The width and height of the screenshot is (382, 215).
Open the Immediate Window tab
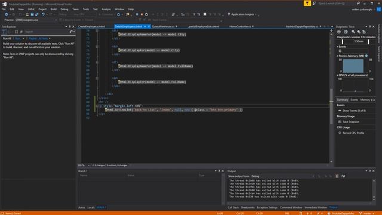(x=316, y=207)
